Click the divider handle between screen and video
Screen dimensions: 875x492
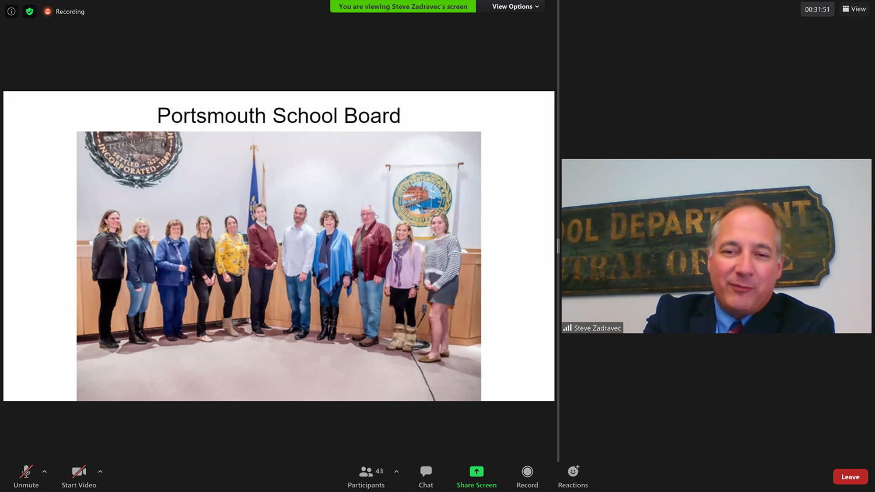click(558, 246)
